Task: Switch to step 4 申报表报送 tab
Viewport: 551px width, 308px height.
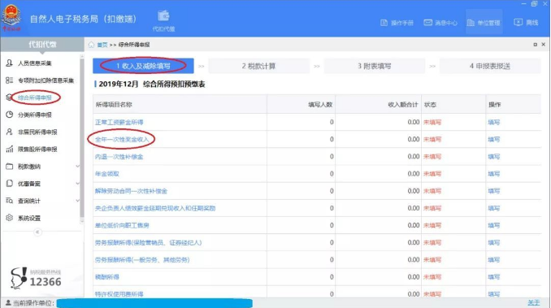Action: pyautogui.click(x=490, y=66)
